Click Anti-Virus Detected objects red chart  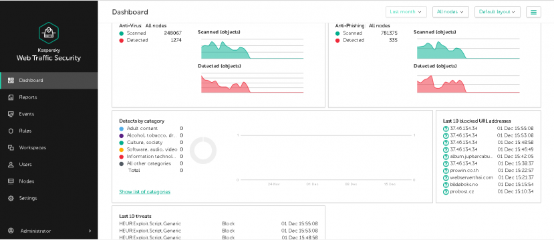point(252,83)
